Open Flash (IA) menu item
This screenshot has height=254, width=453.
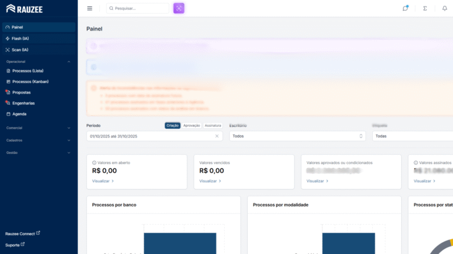pos(39,39)
